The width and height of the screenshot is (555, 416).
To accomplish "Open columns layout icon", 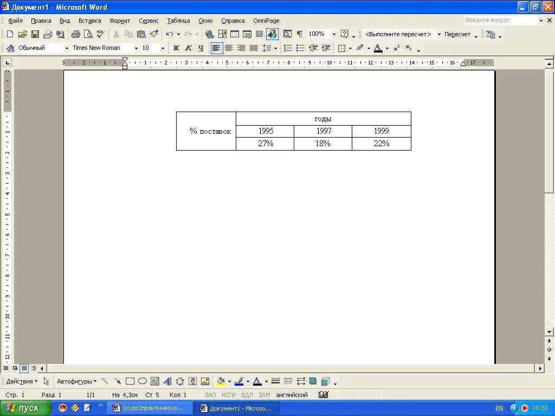I will [x=260, y=34].
